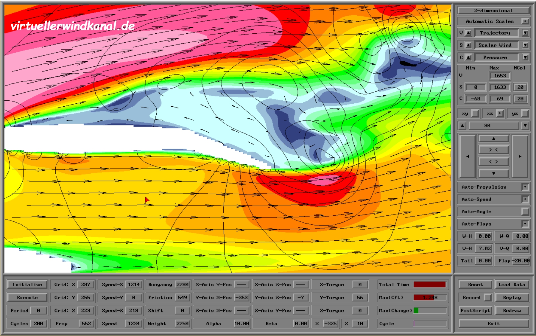
Task: Select the xy plane radio button
Action: pos(475,113)
